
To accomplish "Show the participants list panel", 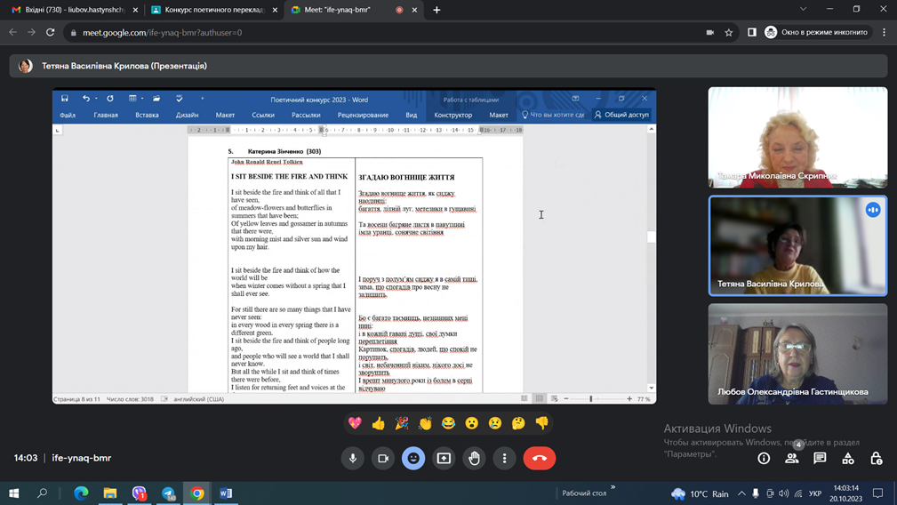I will coord(792,458).
